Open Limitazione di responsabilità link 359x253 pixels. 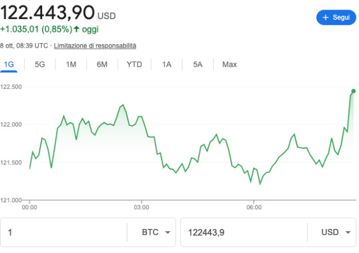(x=95, y=45)
